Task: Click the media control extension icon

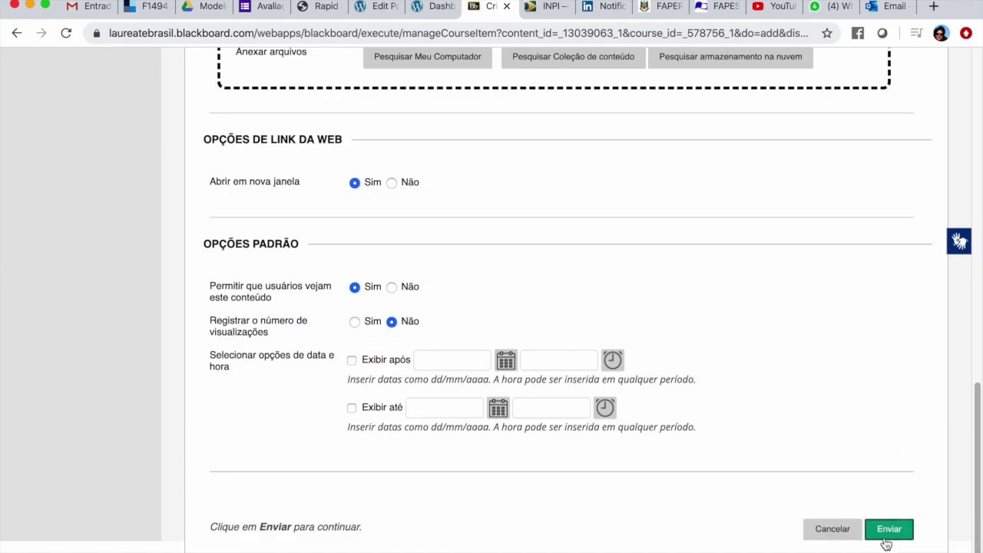Action: point(916,33)
